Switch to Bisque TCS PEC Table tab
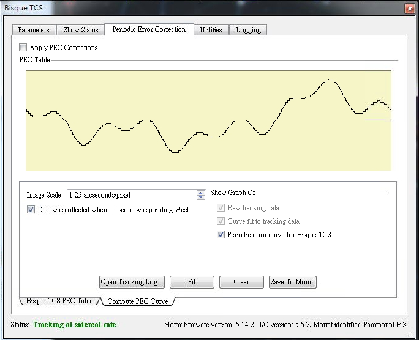 point(59,301)
